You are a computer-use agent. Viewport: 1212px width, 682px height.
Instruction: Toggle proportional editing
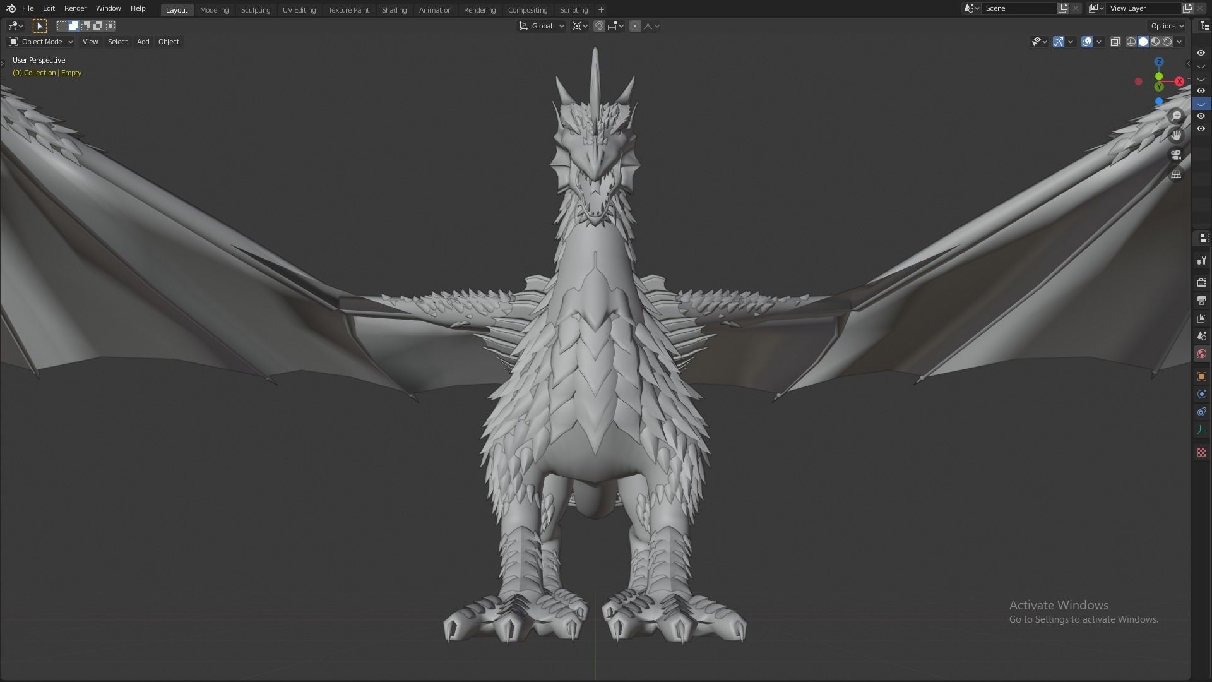[635, 26]
